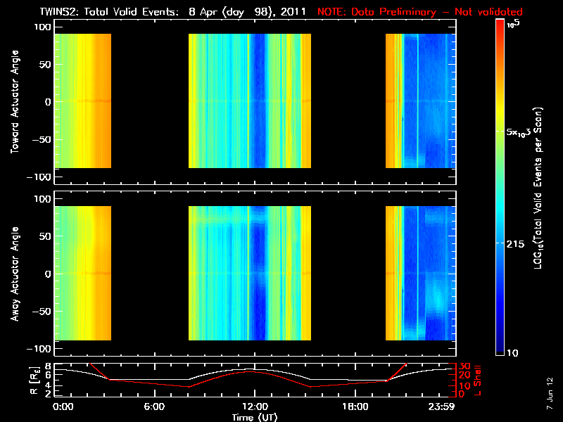Click the '5x10^3' colorbar tick value
The height and width of the screenshot is (422, 563).
518,132
